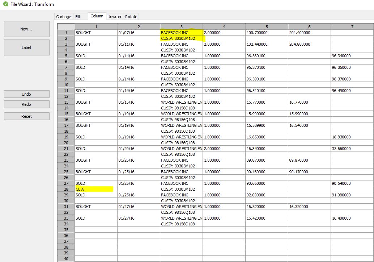This screenshot has height=262, width=374.
Task: Select row header 1
Action: point(66,33)
